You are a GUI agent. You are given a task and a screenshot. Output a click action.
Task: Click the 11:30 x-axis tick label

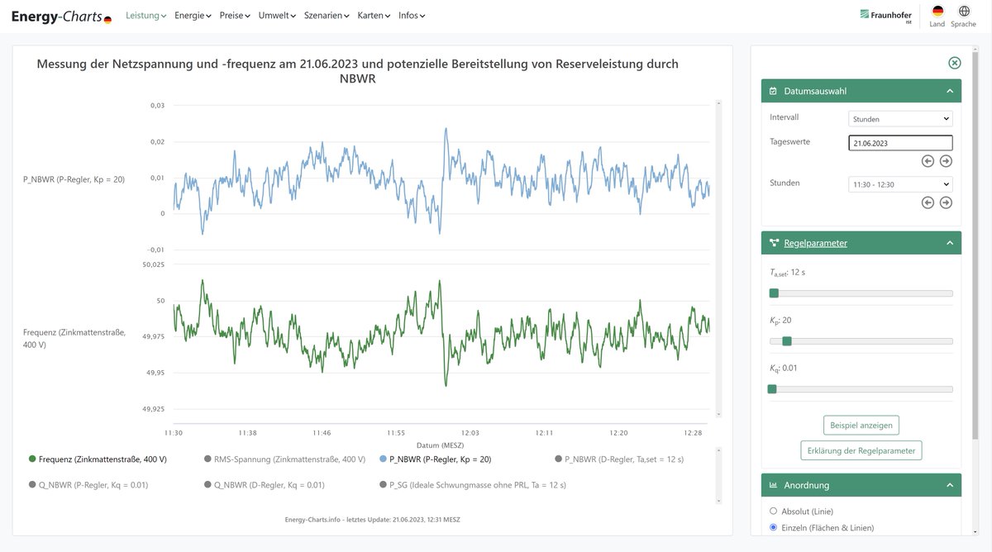[x=174, y=433]
